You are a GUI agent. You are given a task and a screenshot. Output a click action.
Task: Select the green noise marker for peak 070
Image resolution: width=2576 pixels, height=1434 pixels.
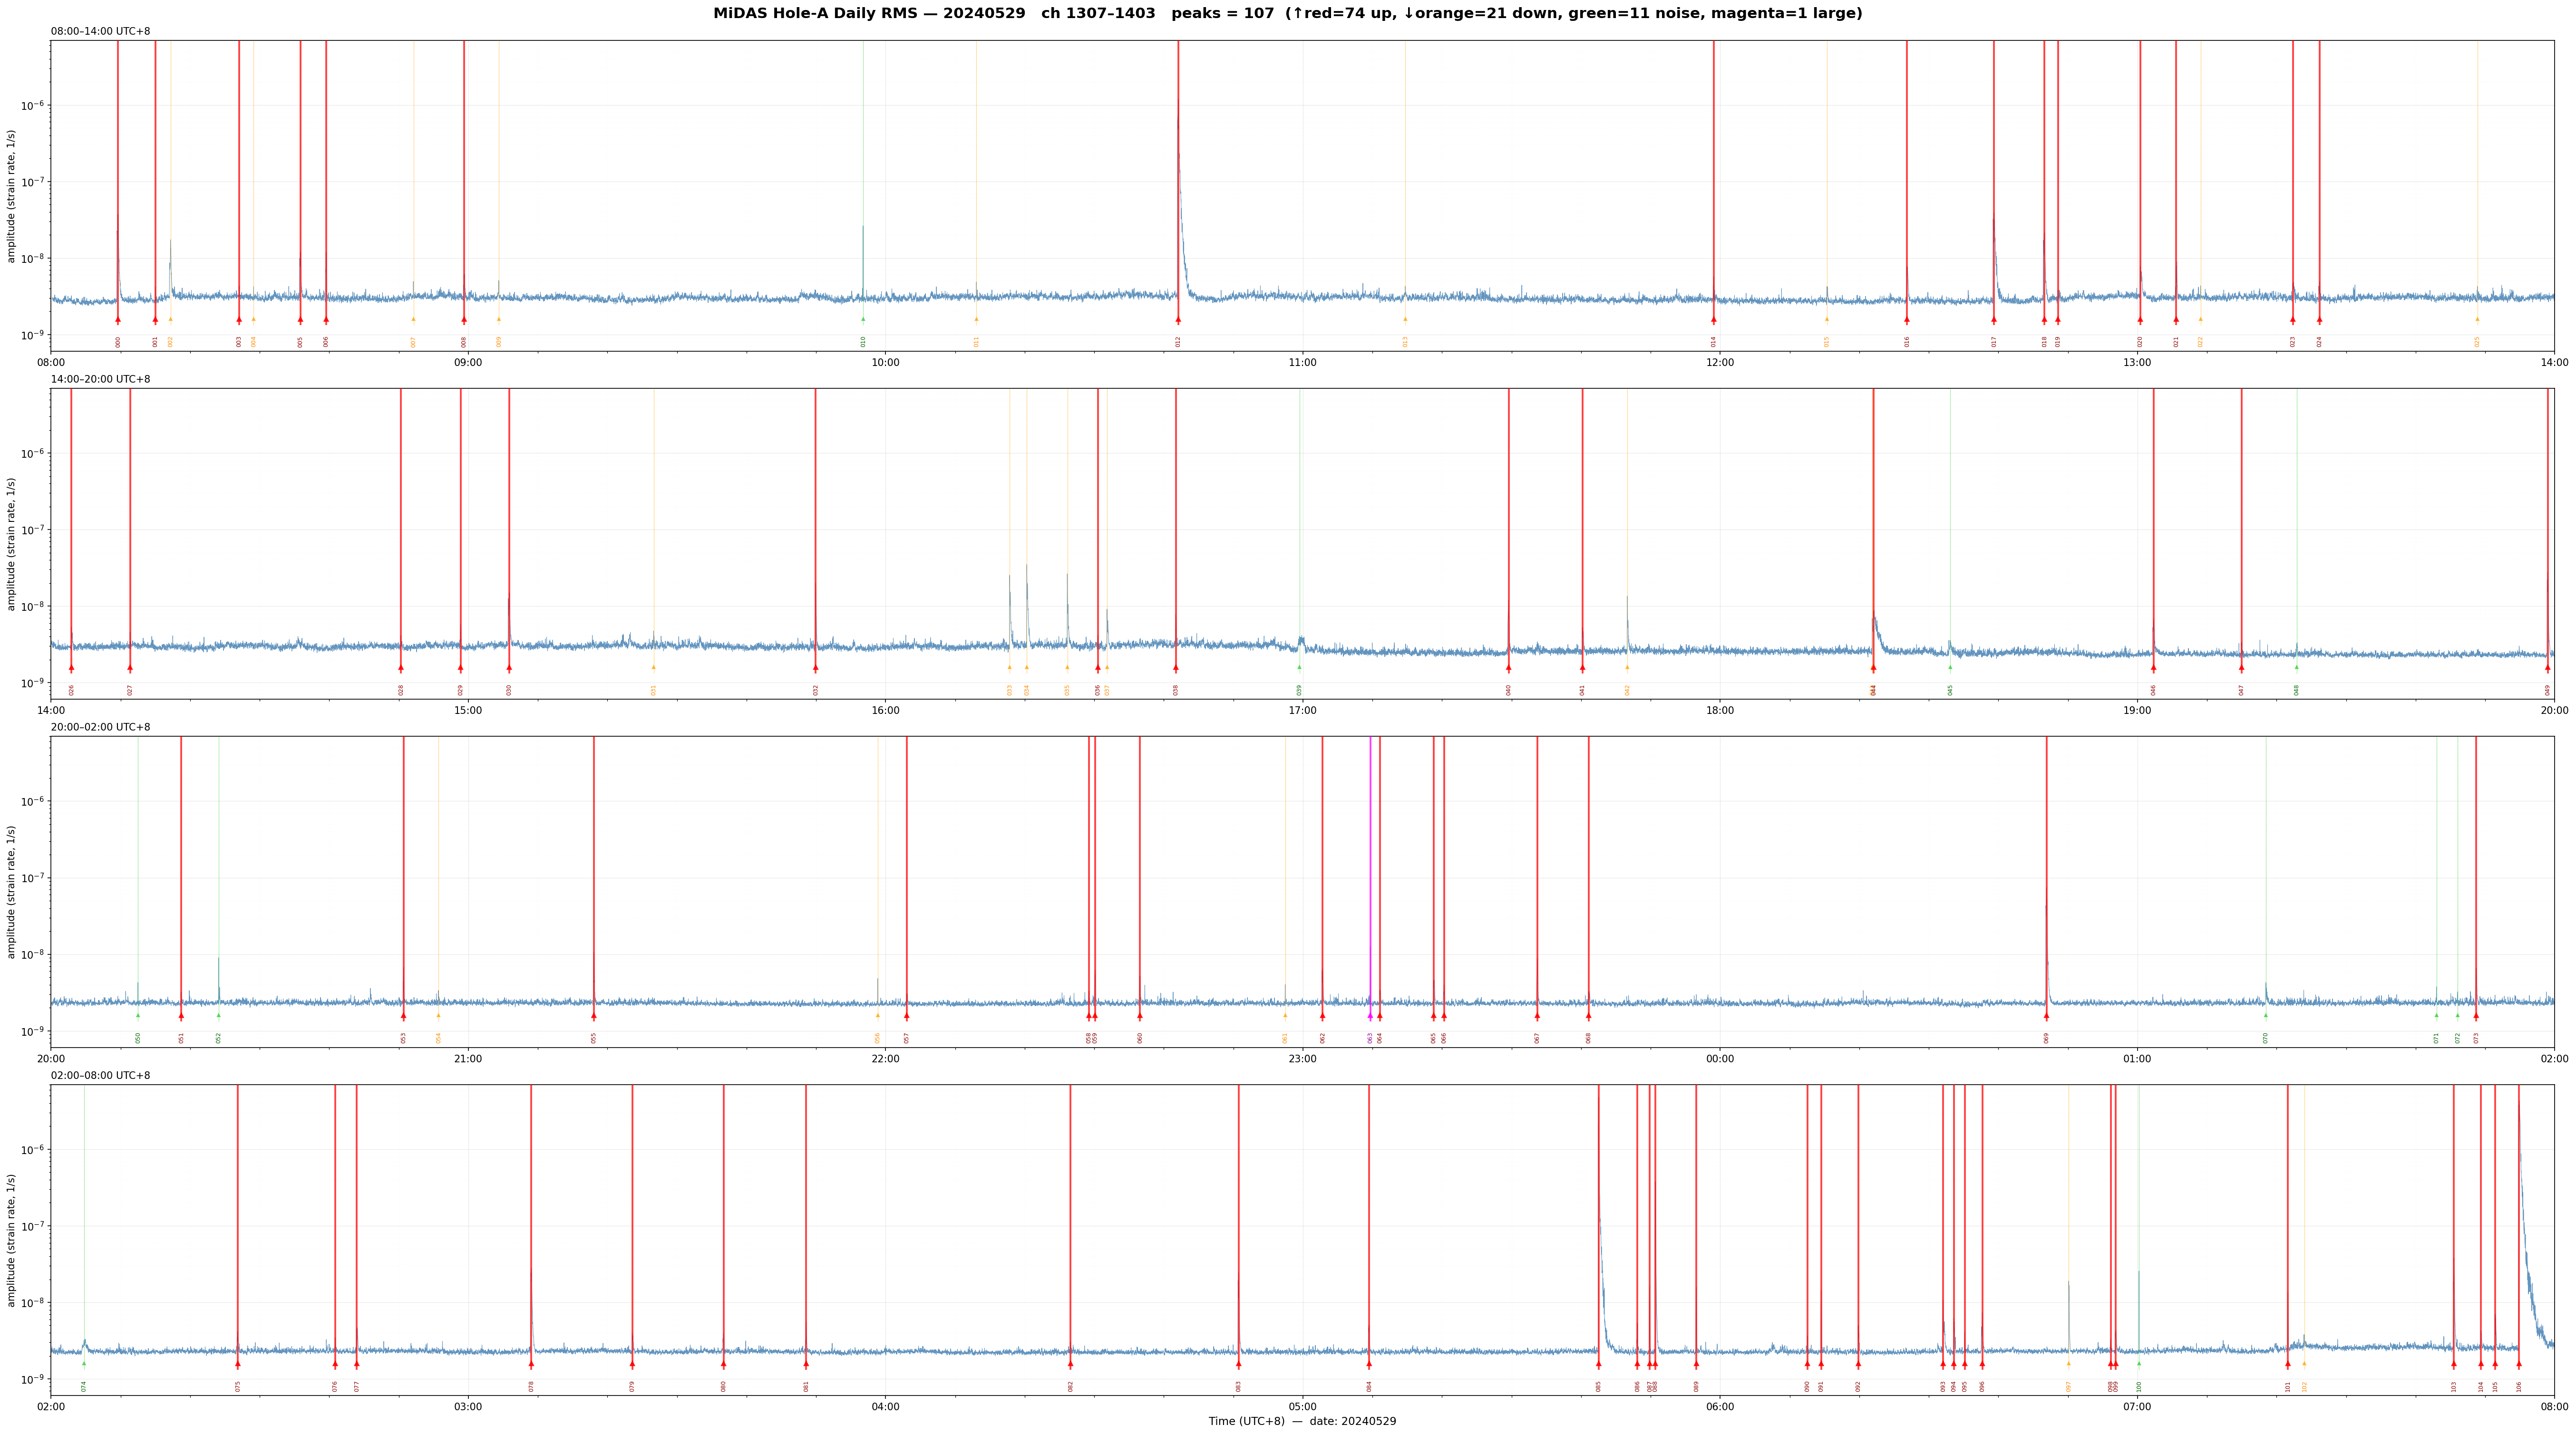(x=2266, y=1015)
